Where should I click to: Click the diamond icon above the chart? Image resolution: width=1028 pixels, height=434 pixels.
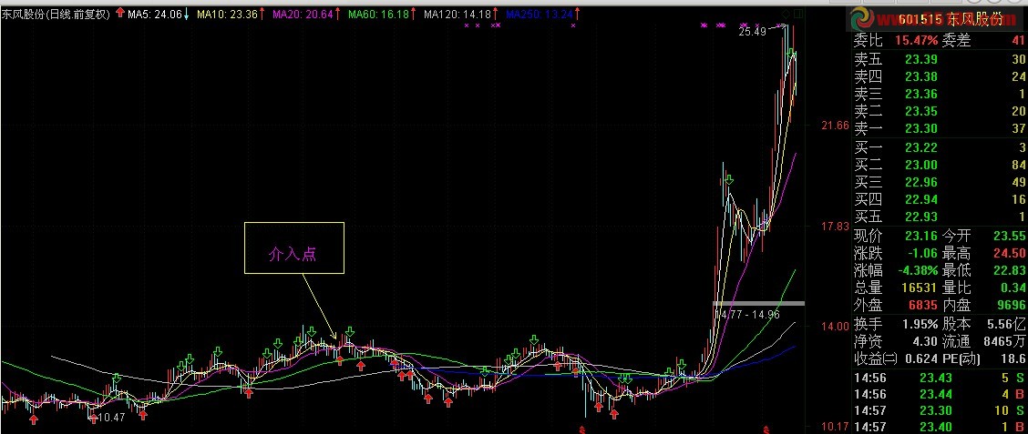click(786, 14)
